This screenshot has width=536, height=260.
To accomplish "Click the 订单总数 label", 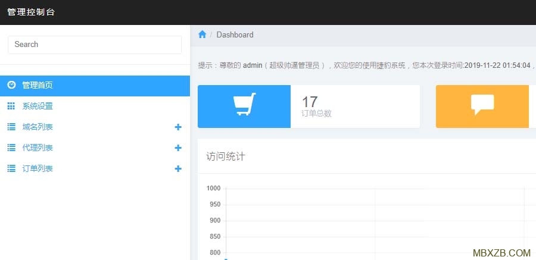I will 317,114.
